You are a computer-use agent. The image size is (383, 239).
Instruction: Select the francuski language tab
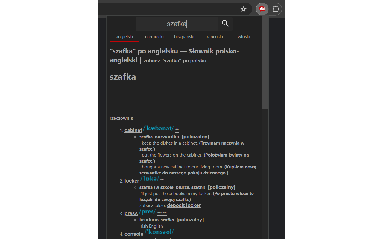(x=214, y=36)
